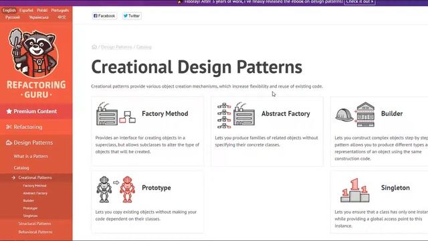Click the Prototype description text
428x241 pixels.
point(146,216)
